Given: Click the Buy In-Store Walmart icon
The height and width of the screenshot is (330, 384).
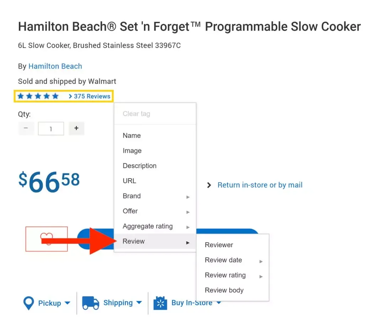Looking at the screenshot, I should click(160, 303).
